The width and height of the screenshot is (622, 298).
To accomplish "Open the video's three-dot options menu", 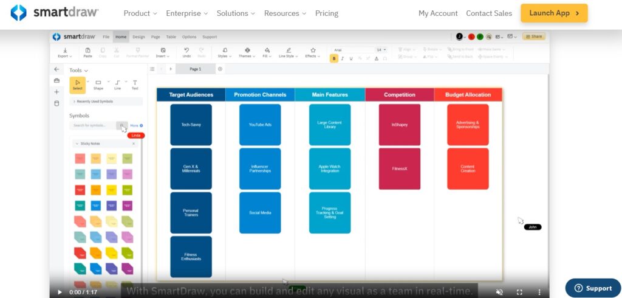I will [538, 292].
